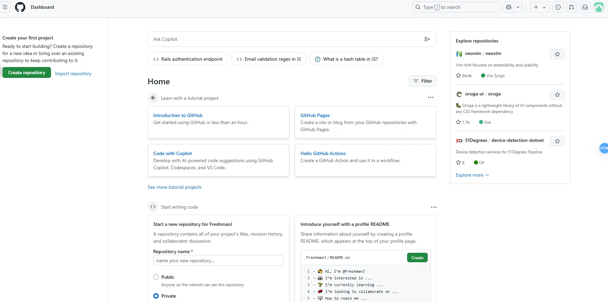Click the Repository name input field
The height and width of the screenshot is (302, 608).
coord(218,261)
